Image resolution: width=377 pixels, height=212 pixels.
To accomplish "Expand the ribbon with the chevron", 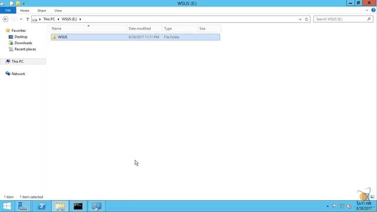I will click(367, 11).
